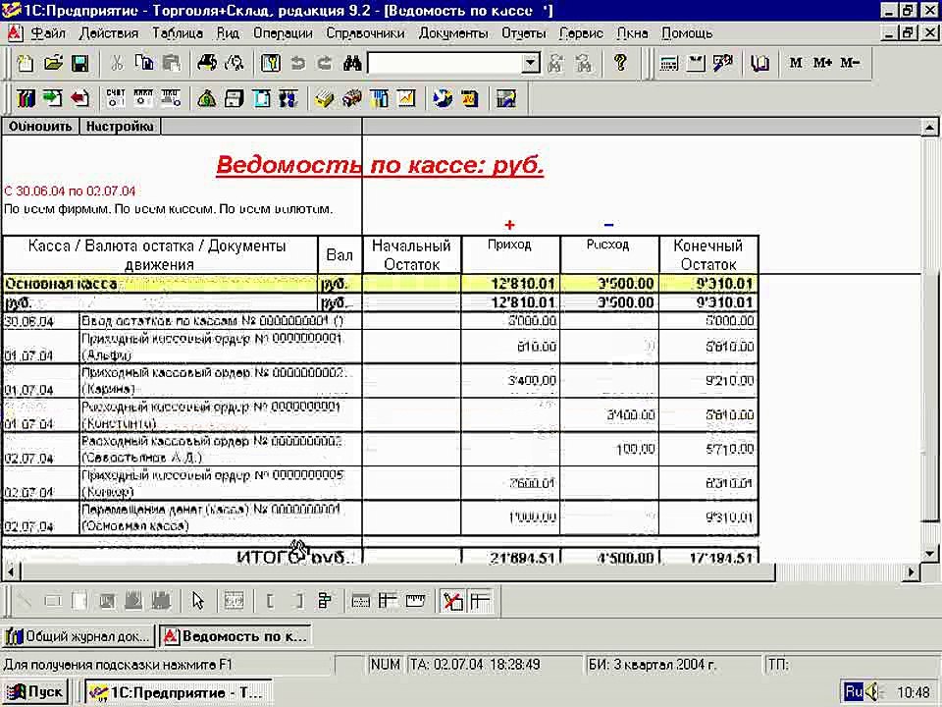Click the Paste clipboard icon

(x=171, y=63)
